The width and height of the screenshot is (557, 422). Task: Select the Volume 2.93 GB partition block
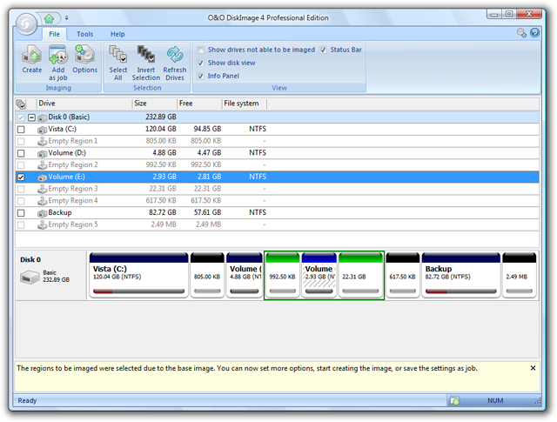click(319, 275)
